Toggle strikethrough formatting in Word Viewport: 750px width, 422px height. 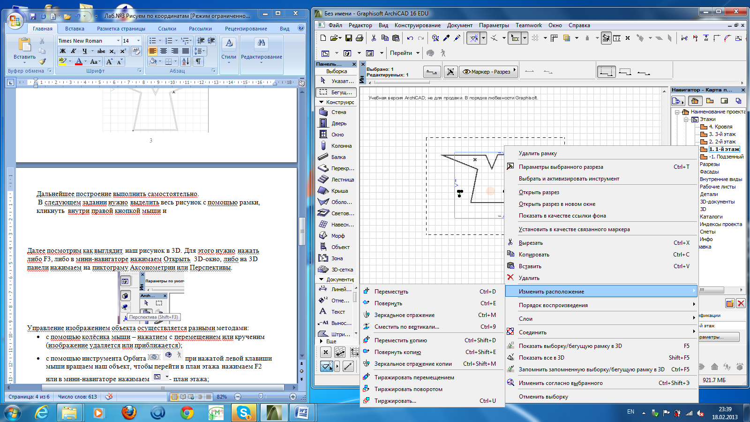(101, 51)
